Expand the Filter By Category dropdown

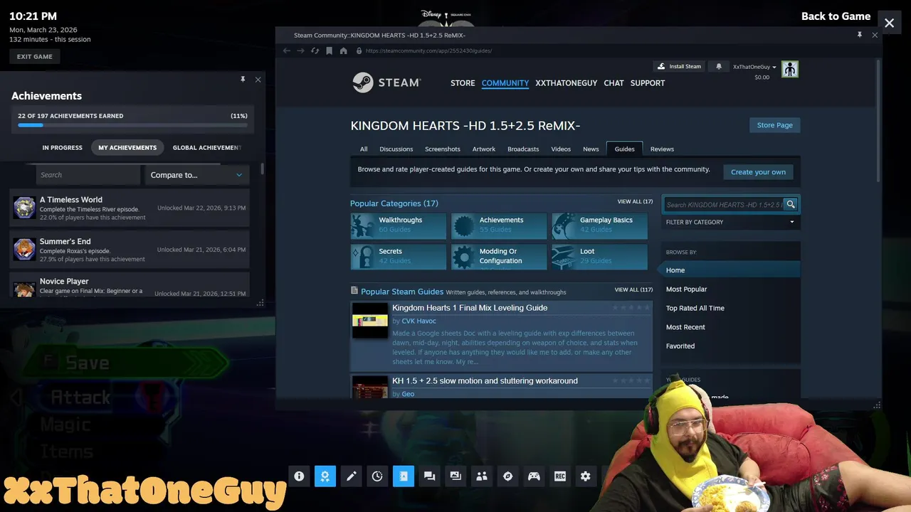tap(731, 222)
